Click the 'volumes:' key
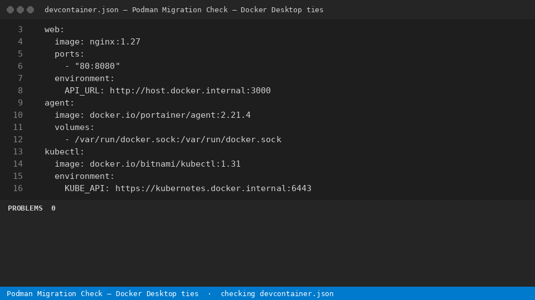The height and width of the screenshot is (300, 535). coord(74,128)
